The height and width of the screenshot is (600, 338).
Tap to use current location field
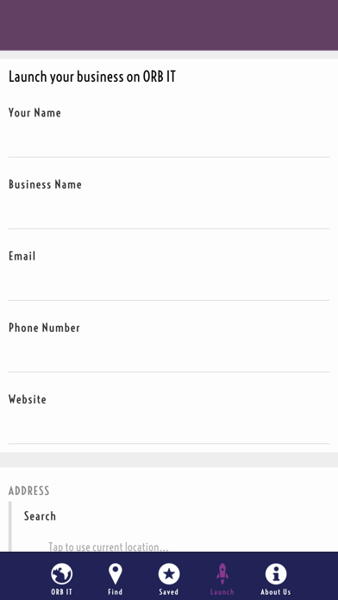(x=109, y=547)
